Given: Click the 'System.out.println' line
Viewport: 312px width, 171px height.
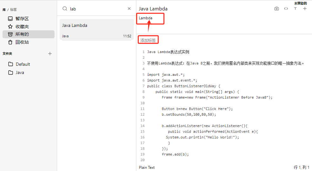Looking at the screenshot, I should pyautogui.click(x=202, y=137).
